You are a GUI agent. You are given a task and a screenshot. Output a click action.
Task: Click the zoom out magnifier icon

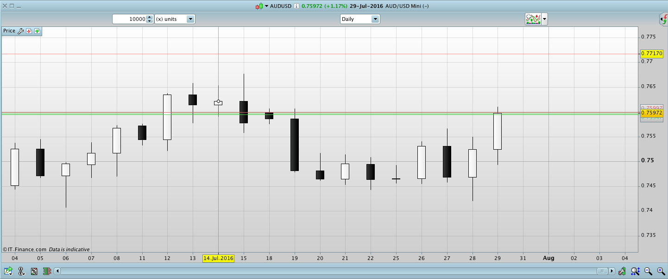[649, 271]
